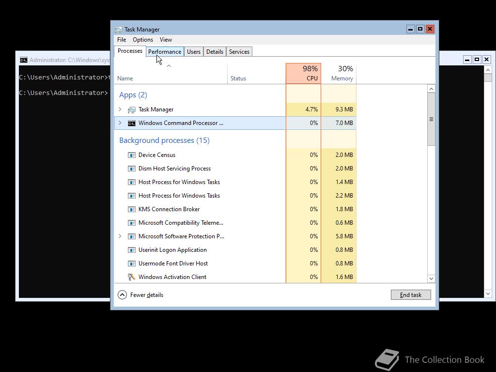Click the Windows Command Processor icon

(132, 124)
